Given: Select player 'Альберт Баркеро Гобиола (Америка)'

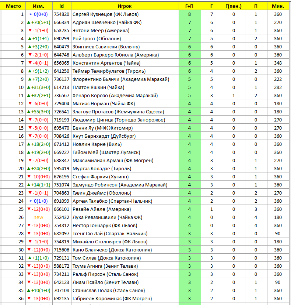Looking at the screenshot, I should coord(125,55).
